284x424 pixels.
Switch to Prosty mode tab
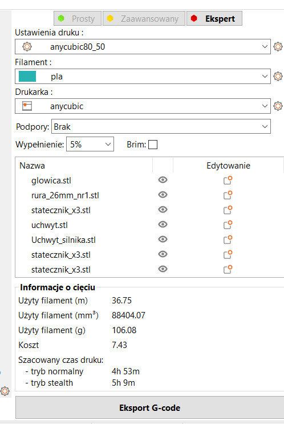(78, 18)
